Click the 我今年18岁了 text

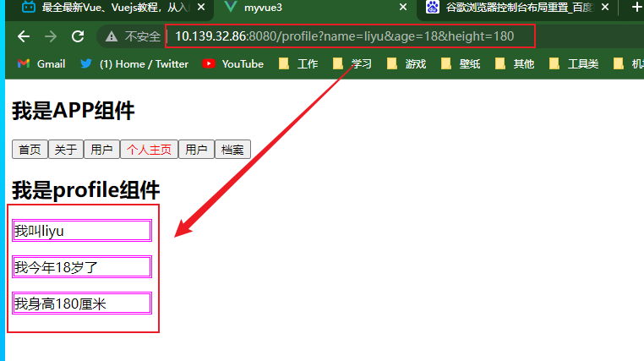click(x=56, y=267)
